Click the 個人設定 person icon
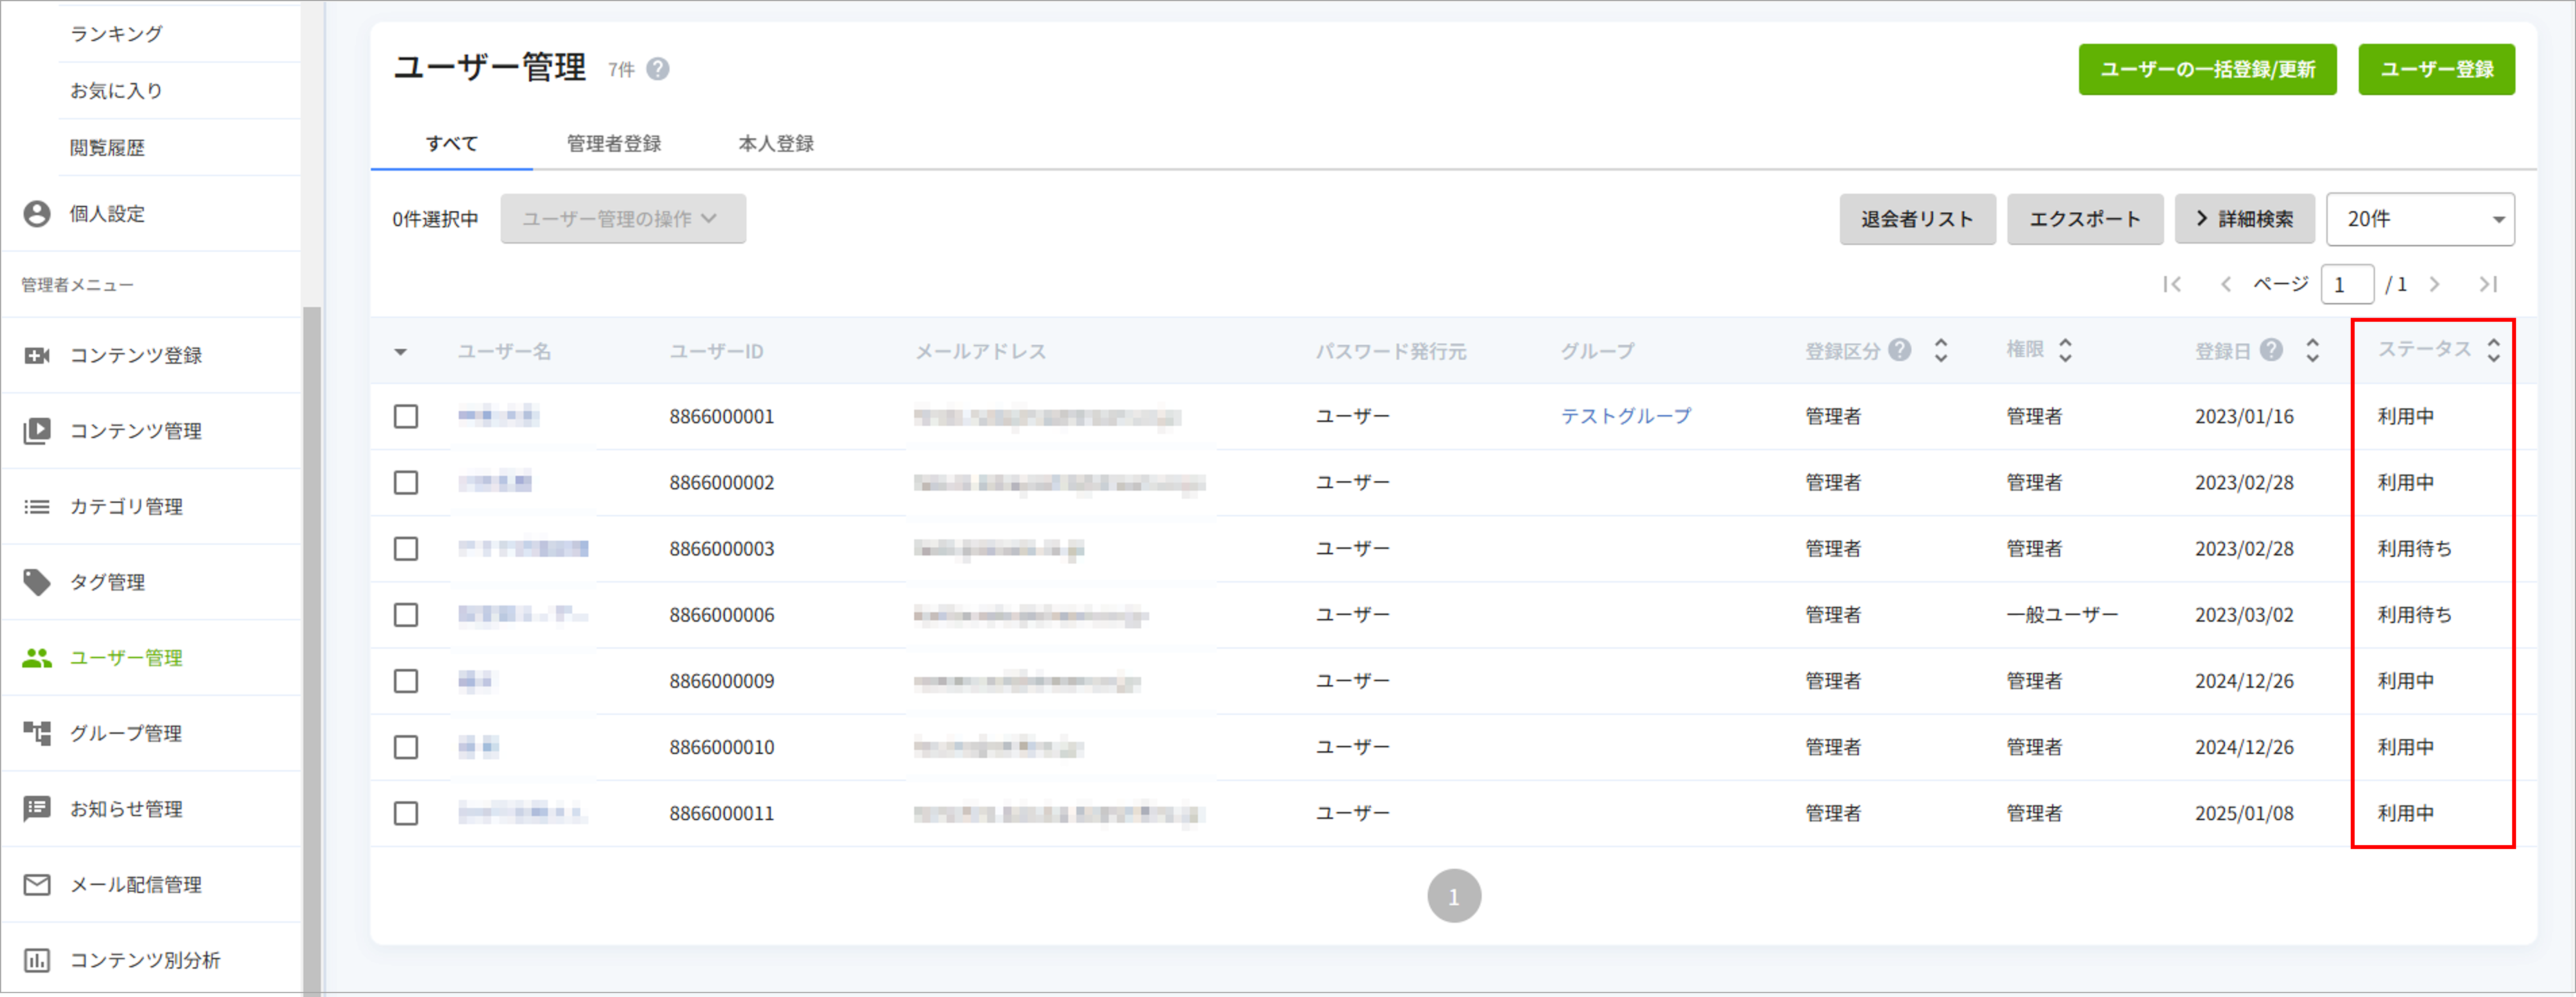 (37, 214)
